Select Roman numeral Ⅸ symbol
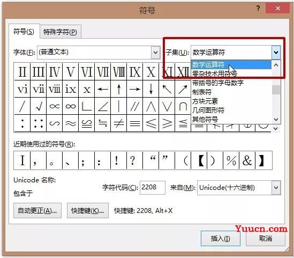294x258 pixels. (135, 72)
